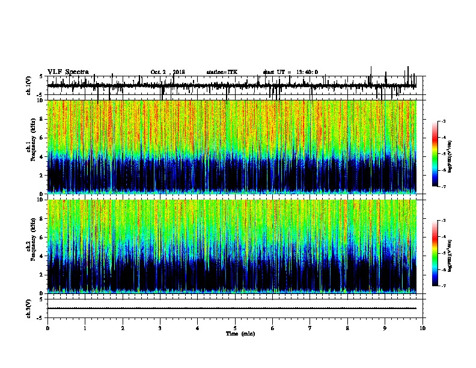Click the ch.2 "Frequency (kHz)" axis label

click(33, 239)
